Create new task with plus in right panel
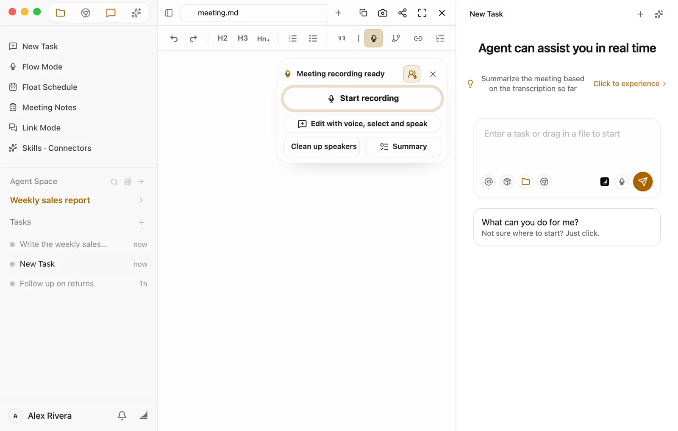This screenshot has width=678, height=431. (x=640, y=14)
